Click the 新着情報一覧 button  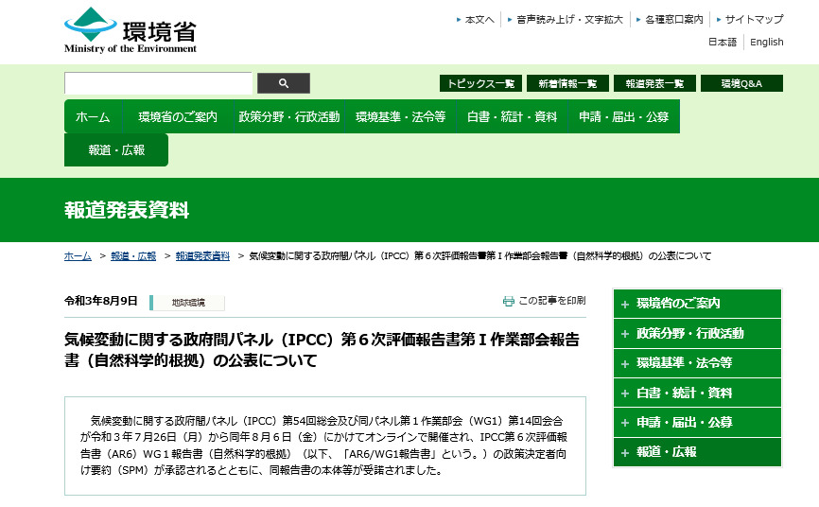point(567,83)
